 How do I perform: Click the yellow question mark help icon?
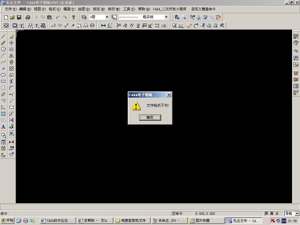[x=74, y=17]
